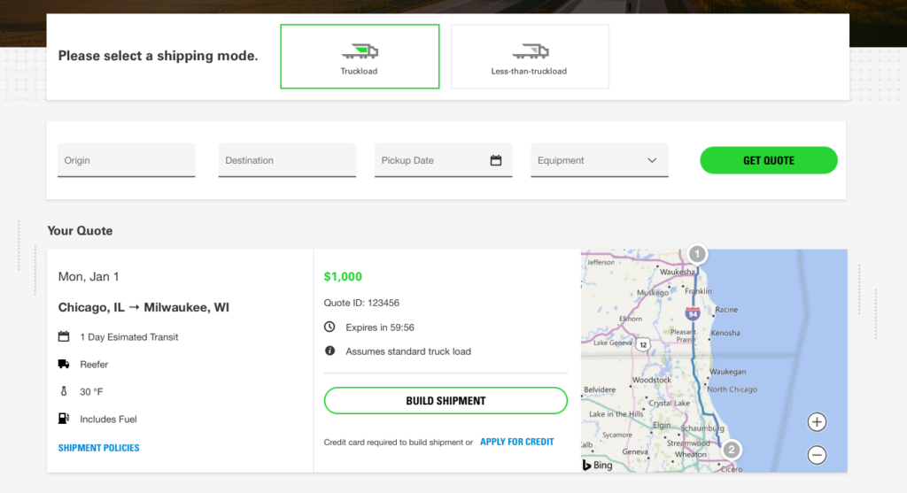Click the fuel pump icon
The width and height of the screenshot is (907, 493).
pyautogui.click(x=64, y=419)
